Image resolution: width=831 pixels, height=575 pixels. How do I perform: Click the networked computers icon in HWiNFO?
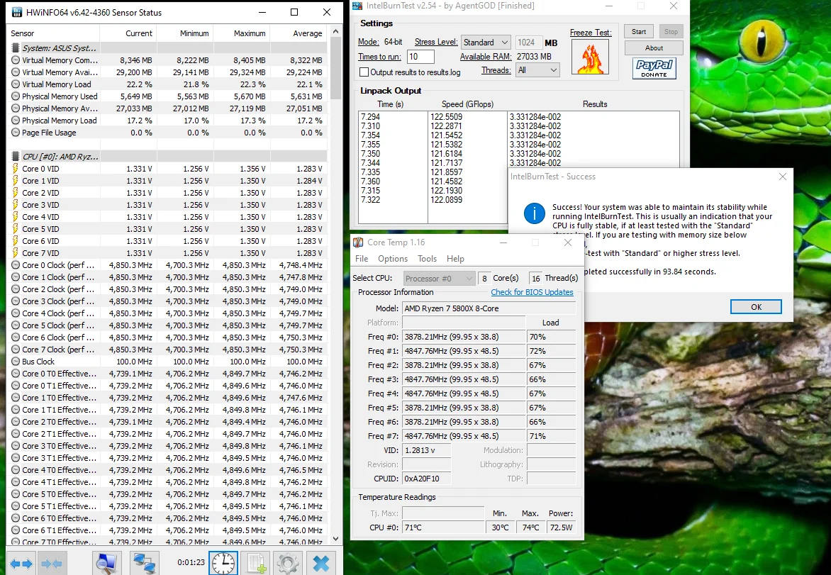(144, 563)
